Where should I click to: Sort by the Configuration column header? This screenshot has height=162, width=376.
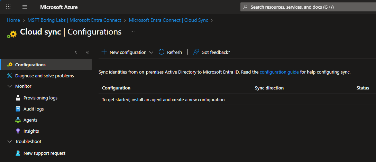click(116, 88)
